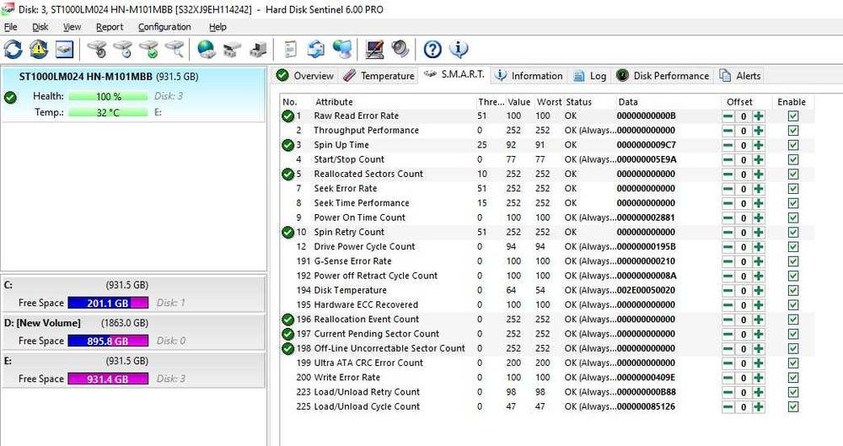Open the Configuration menu
The height and width of the screenshot is (446, 843).
[164, 27]
